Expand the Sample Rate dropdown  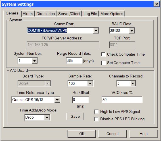click(90, 83)
